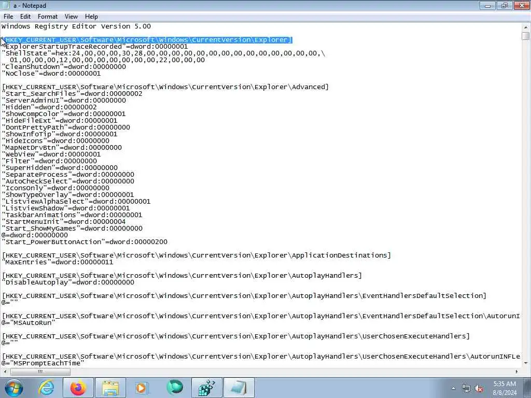Click the Explorer\ApplicationDestinations key line
The width and height of the screenshot is (531, 398).
point(197,255)
